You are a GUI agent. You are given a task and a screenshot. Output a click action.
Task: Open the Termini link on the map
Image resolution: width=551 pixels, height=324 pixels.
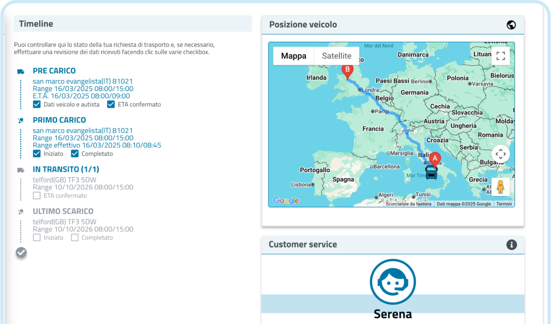click(x=504, y=204)
